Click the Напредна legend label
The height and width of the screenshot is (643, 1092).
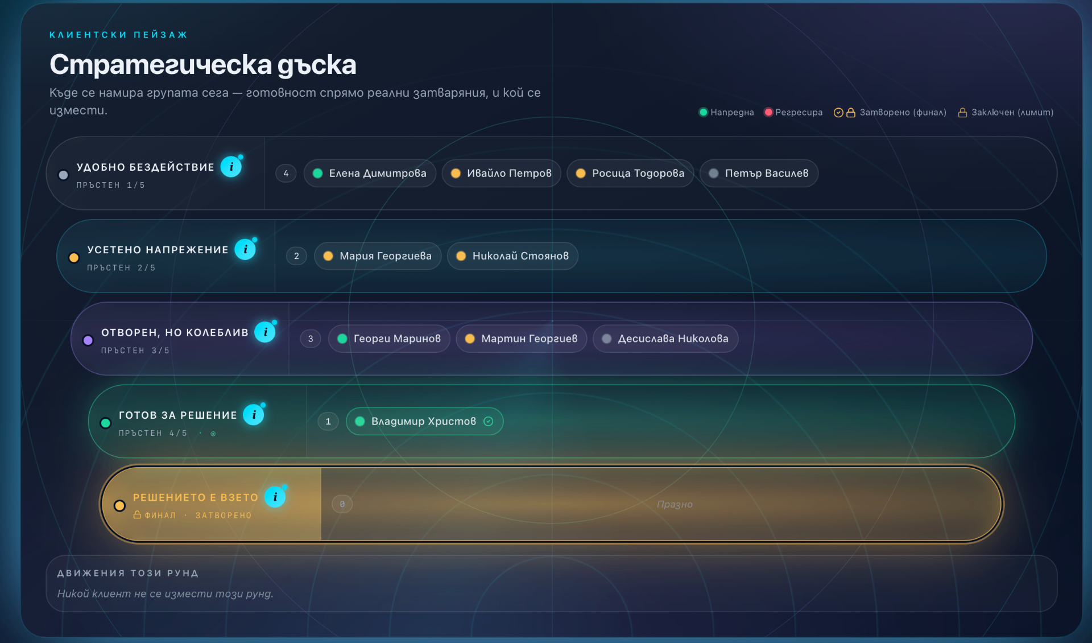coord(732,112)
